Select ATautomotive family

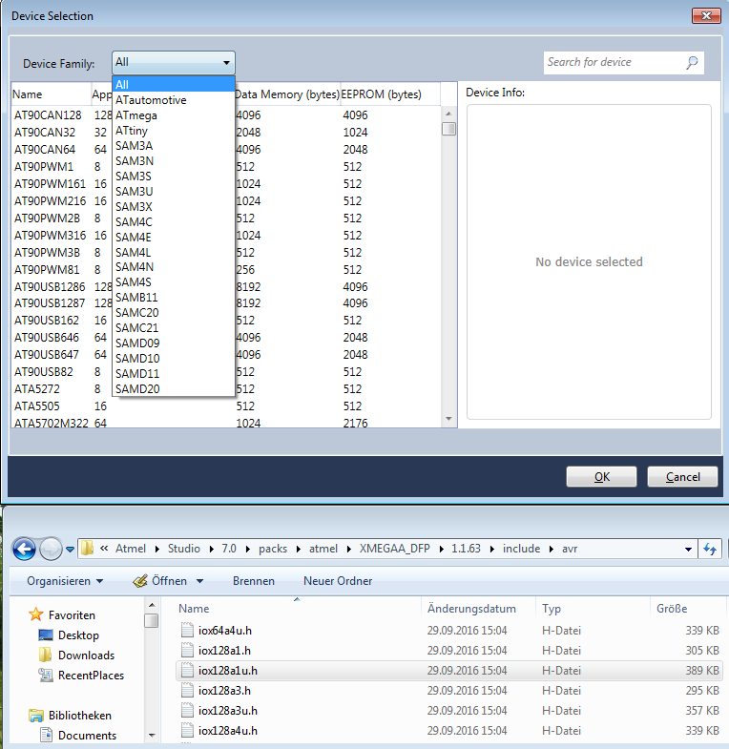174,100
